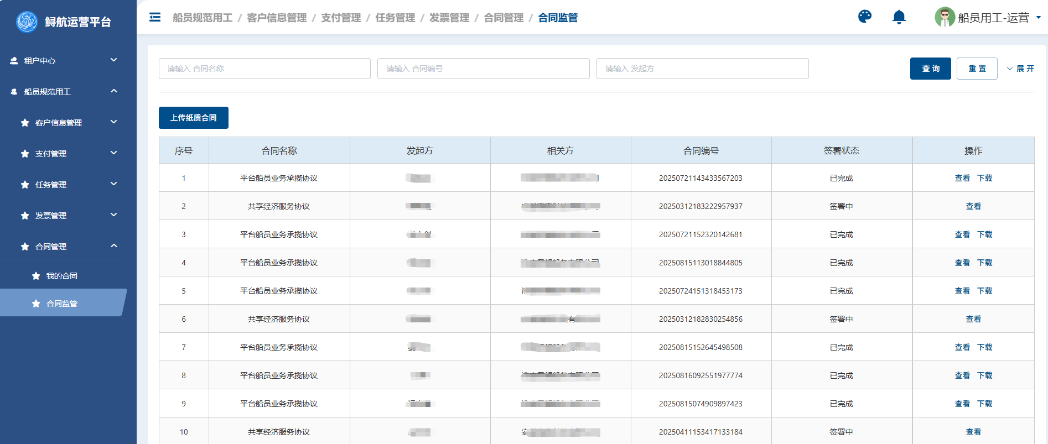Select 合同监管 in the sidebar
The width and height of the screenshot is (1048, 444).
(x=62, y=304)
